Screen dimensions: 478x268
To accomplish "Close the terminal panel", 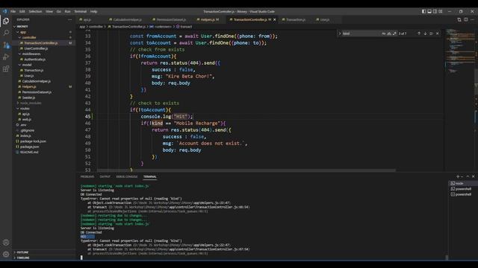I will click(473, 176).
